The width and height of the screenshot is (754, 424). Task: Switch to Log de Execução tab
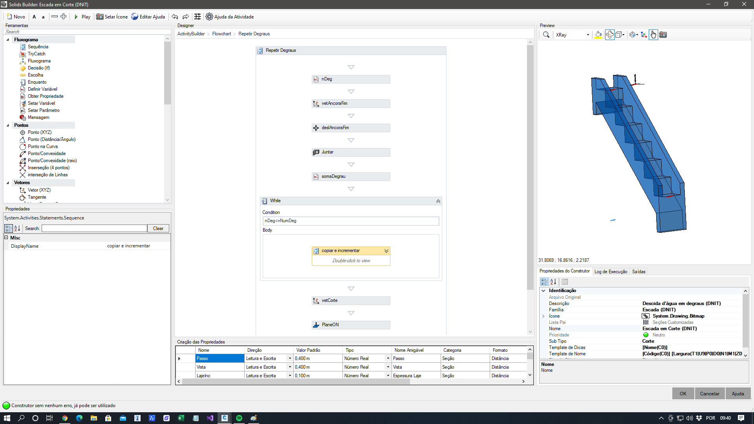coord(610,272)
